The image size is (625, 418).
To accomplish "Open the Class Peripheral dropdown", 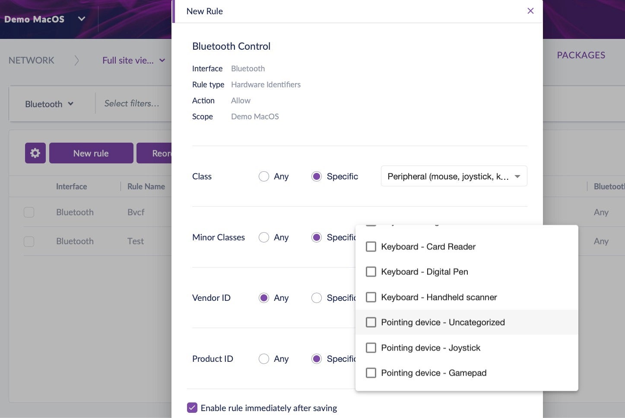I will (454, 176).
